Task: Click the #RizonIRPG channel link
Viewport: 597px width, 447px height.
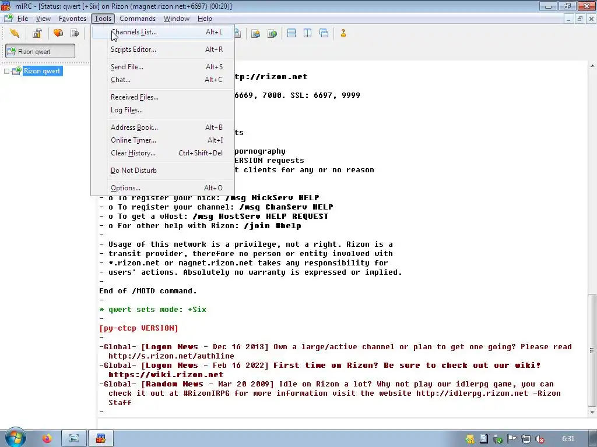Action: [206, 393]
